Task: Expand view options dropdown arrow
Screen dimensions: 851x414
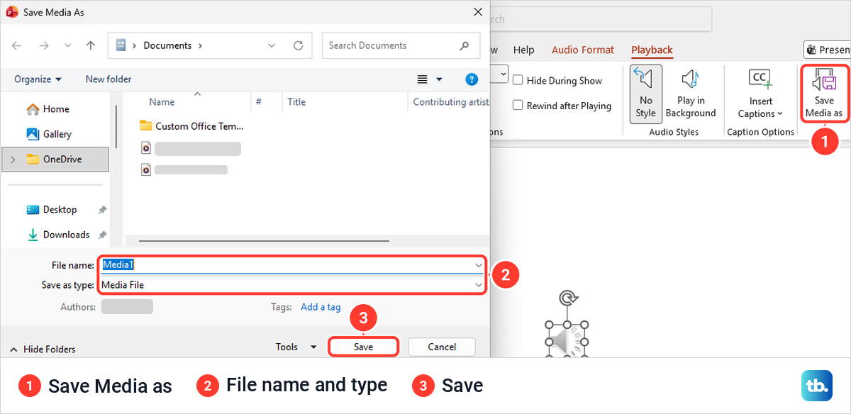Action: pyautogui.click(x=439, y=79)
